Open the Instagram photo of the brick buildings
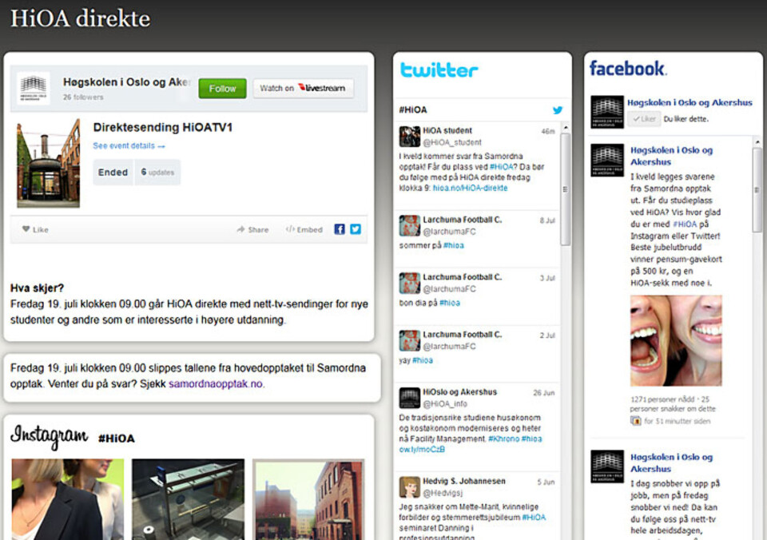Screen dimensions: 767x540 (x=308, y=498)
